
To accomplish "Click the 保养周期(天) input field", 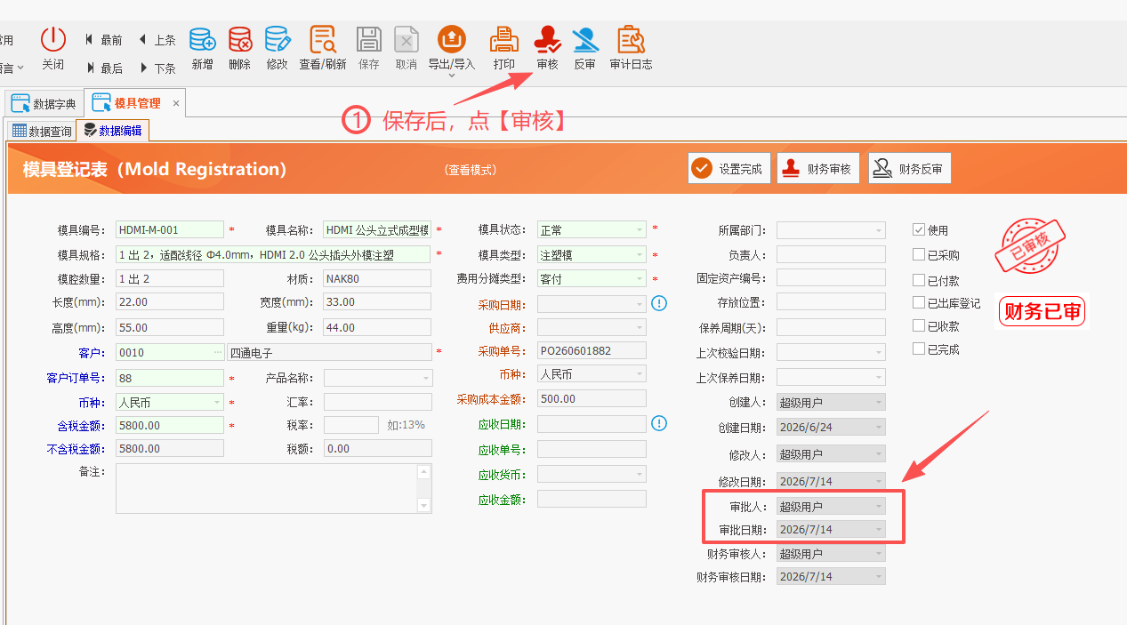I will click(831, 327).
